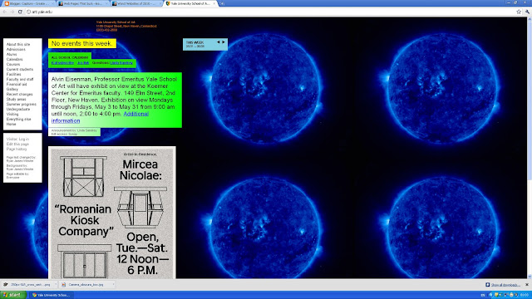Open the Alums sidebar link

click(11, 54)
